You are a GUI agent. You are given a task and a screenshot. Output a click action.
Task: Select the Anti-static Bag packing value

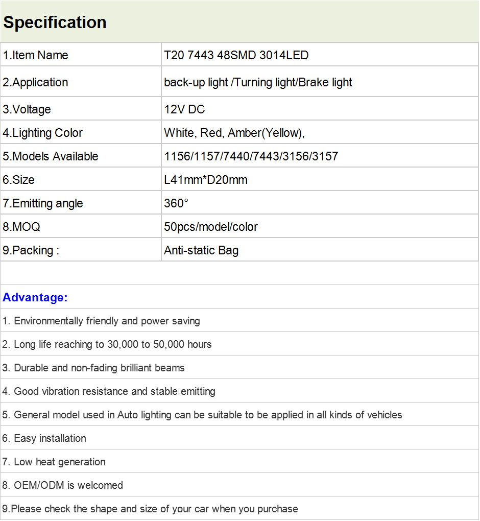[201, 250]
